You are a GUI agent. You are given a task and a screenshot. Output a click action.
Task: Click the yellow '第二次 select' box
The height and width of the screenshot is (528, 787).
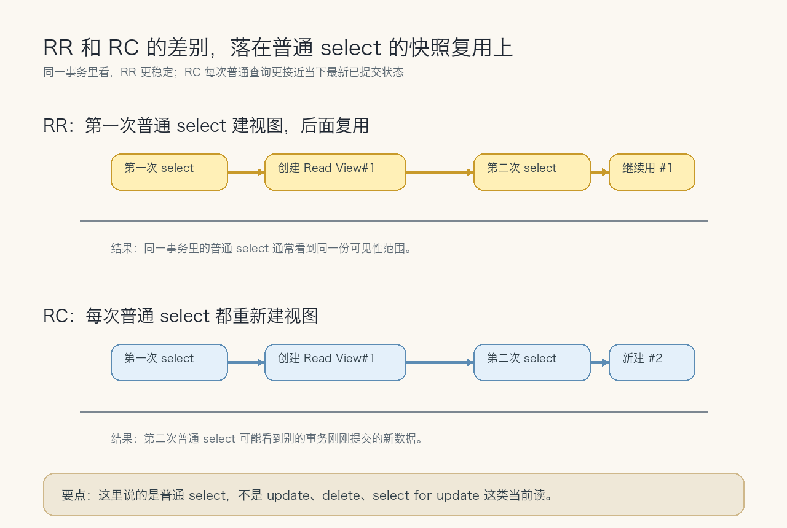coord(532,172)
